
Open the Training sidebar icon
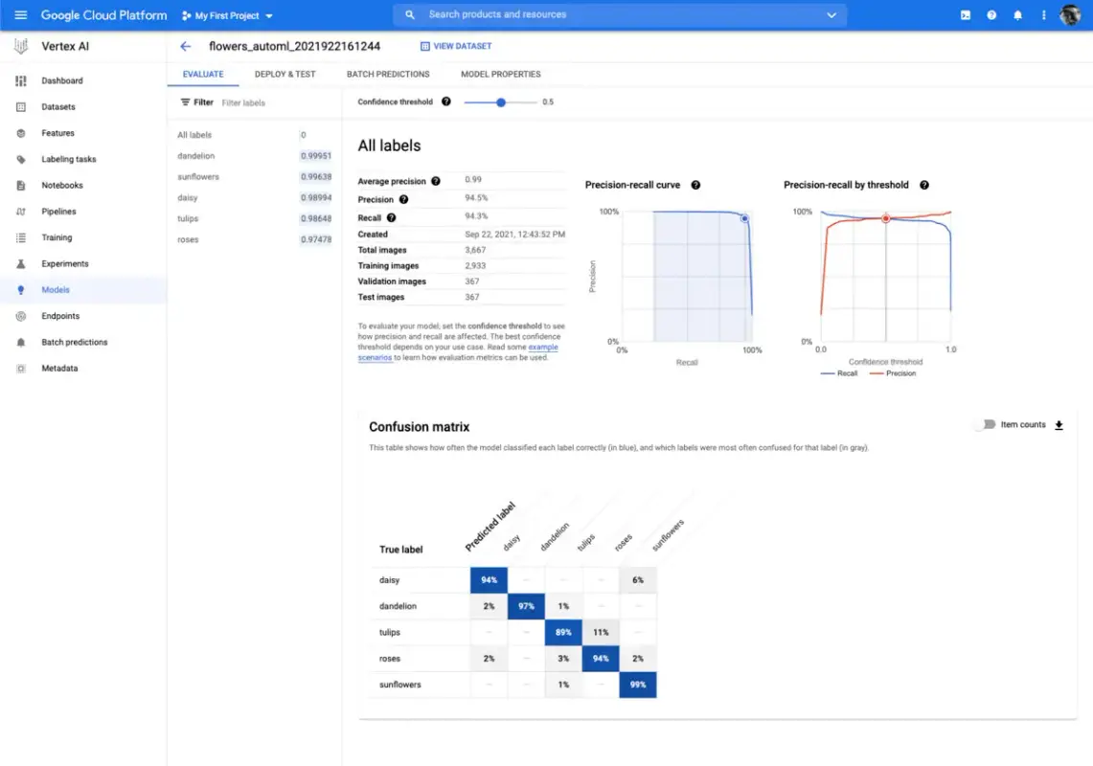pyautogui.click(x=21, y=237)
